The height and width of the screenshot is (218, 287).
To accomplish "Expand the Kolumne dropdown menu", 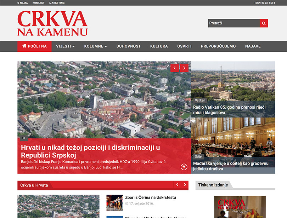I will tap(96, 46).
